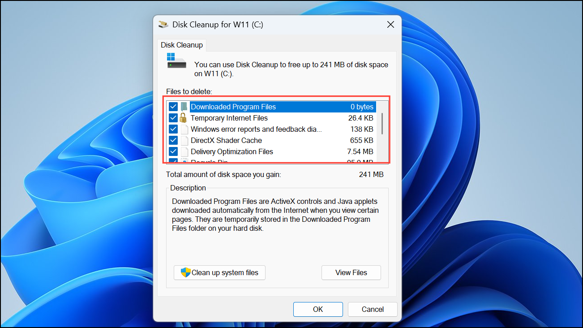Uncheck Temporary Internet Files
The image size is (583, 328).
[173, 118]
